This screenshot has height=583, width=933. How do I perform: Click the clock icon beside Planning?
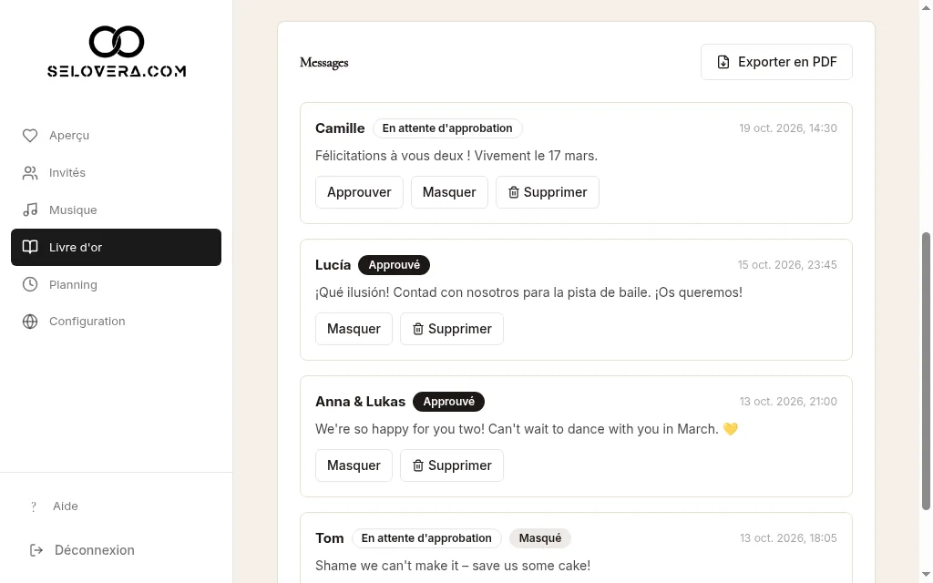pyautogui.click(x=30, y=284)
